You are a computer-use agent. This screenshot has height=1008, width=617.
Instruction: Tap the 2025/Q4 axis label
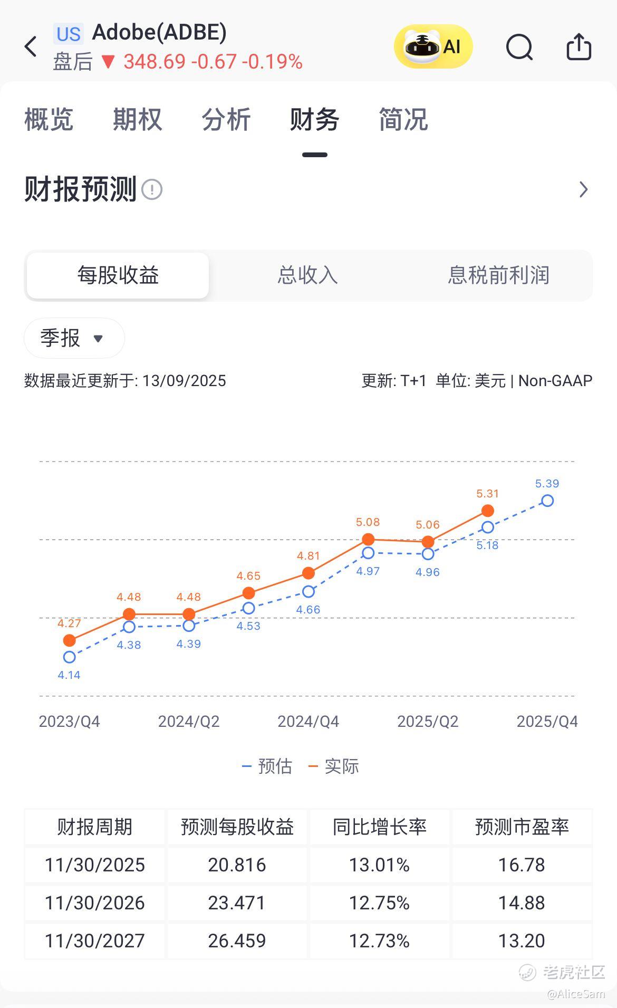[547, 721]
